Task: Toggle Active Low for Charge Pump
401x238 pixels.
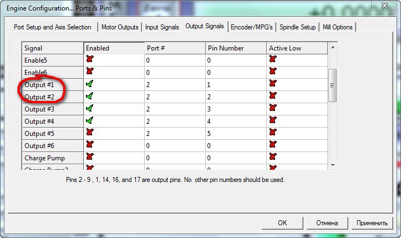Action: click(273, 156)
